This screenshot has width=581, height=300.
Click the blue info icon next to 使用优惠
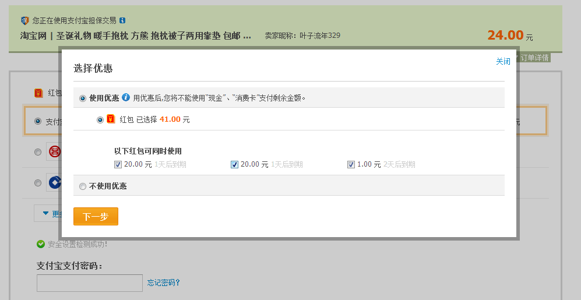click(x=126, y=97)
